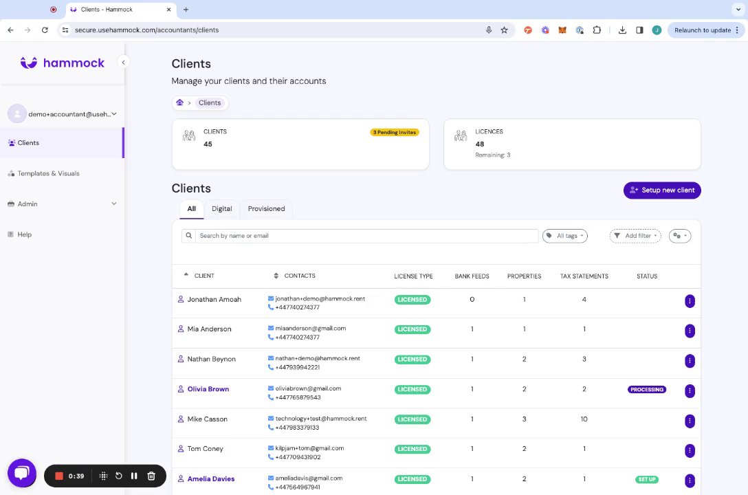This screenshot has height=495, width=748.
Task: Switch to the Digital tab
Action: 221,209
